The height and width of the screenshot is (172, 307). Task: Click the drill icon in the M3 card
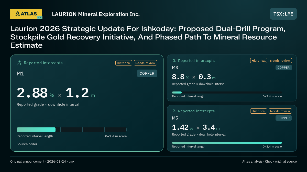point(174,60)
